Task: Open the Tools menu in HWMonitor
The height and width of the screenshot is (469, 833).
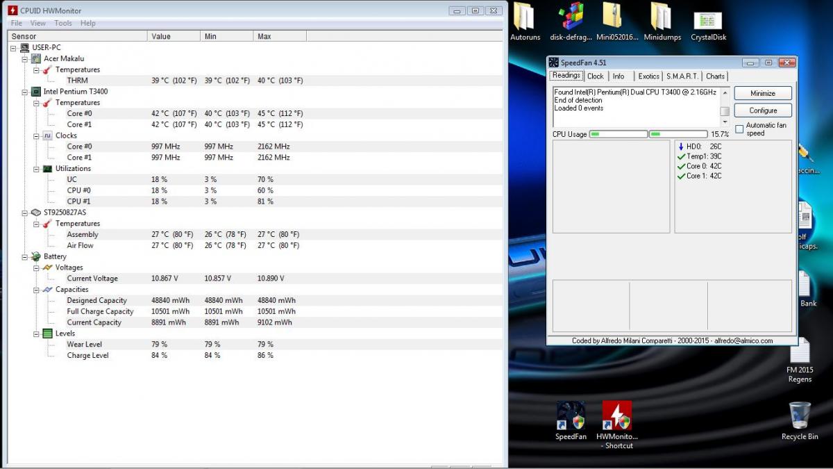Action: click(63, 23)
